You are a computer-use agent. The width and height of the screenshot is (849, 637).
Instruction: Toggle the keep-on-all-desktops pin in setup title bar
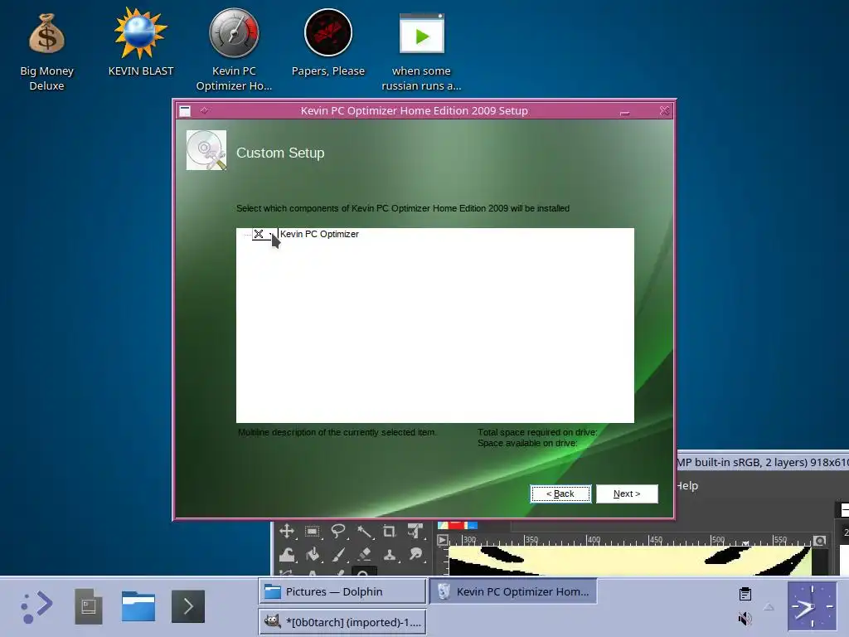(x=204, y=110)
